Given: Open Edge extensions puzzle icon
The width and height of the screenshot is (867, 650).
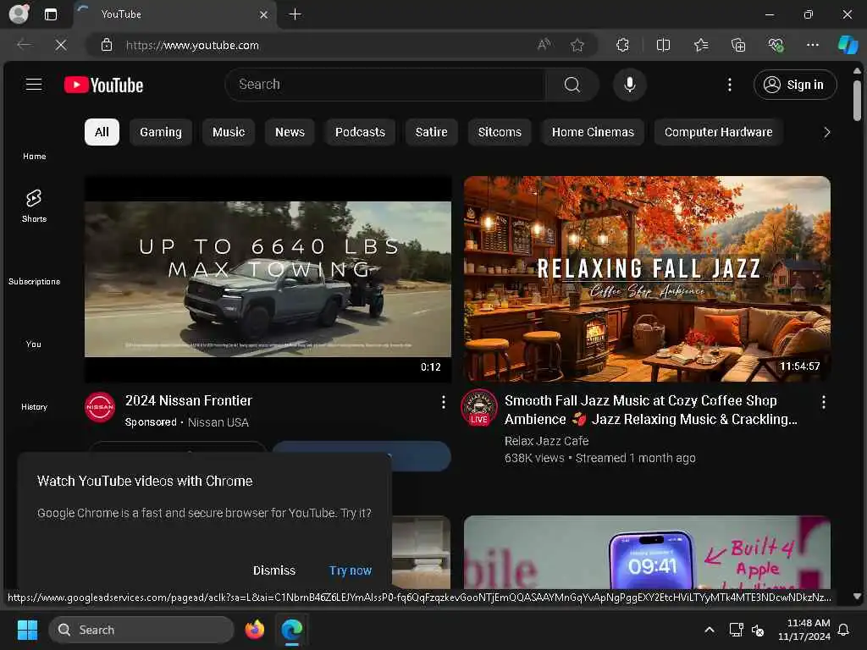Looking at the screenshot, I should coord(622,45).
